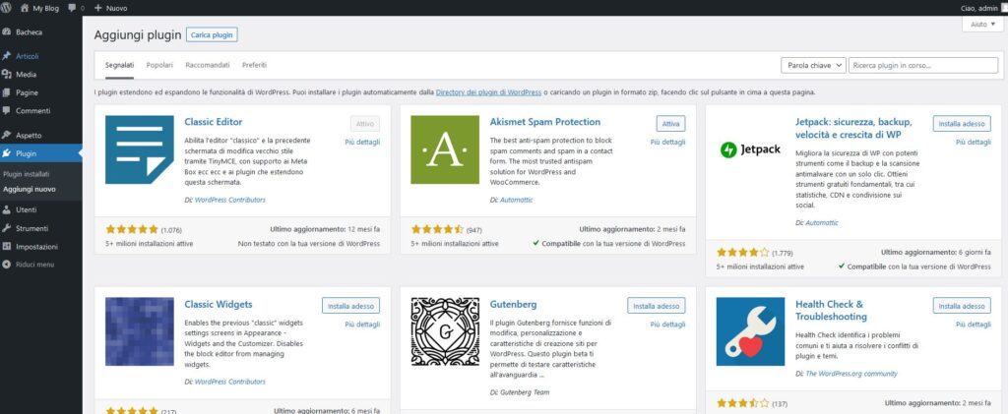Click Health Check star rating (137)
The width and height of the screenshot is (1008, 414).
point(742,404)
